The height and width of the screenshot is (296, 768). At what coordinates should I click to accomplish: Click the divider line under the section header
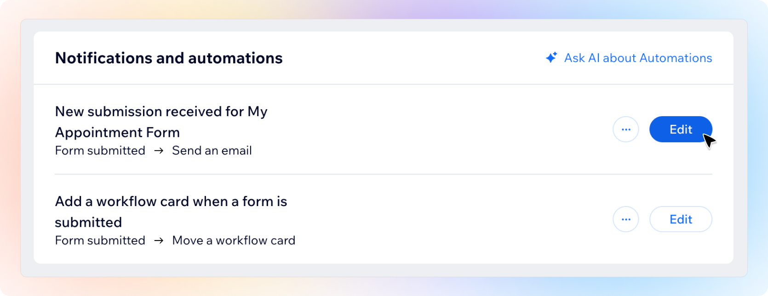(383, 84)
